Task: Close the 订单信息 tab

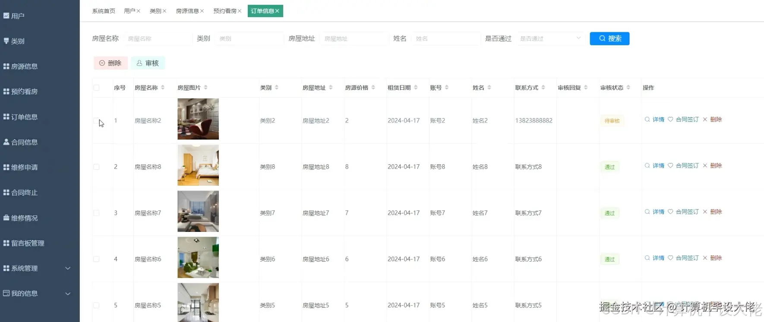Action: tap(277, 11)
